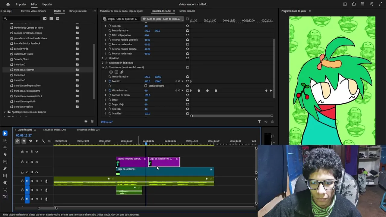Select the purple Capa de ajuste clip on V4
Image resolution: width=386 pixels, height=217 pixels.
(x=164, y=162)
